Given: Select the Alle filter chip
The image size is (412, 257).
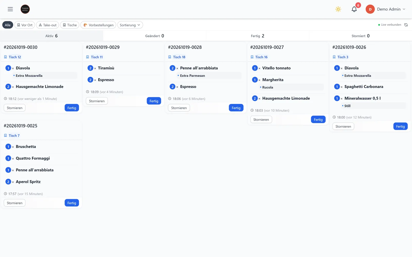Looking at the screenshot, I should pos(8,25).
